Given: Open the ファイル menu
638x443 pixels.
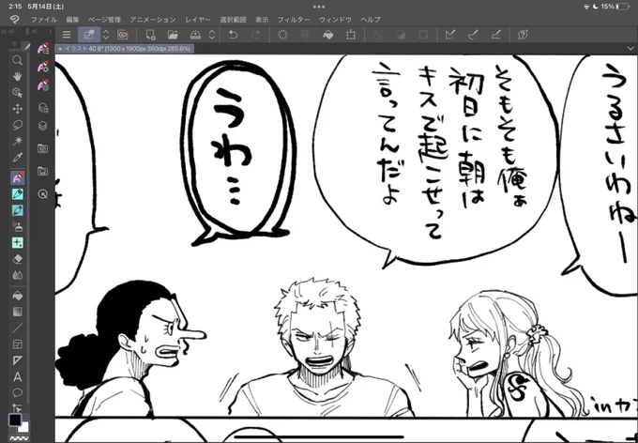Looking at the screenshot, I should coord(44,20).
